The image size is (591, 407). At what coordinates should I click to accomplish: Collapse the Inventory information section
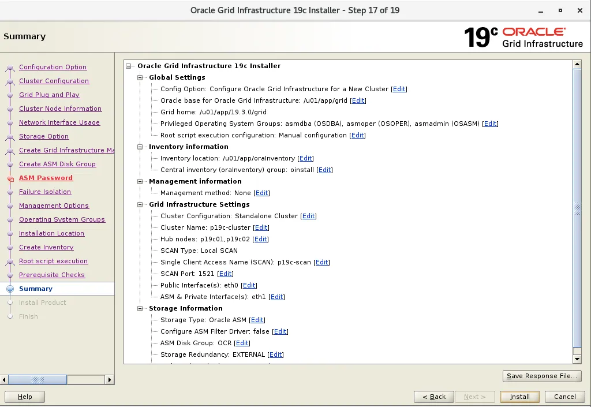[140, 147]
